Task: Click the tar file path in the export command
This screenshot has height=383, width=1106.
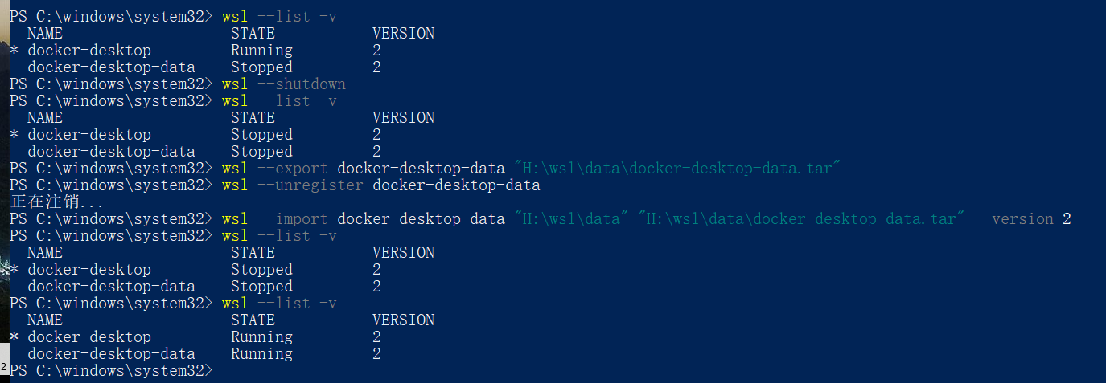Action: 677,169
